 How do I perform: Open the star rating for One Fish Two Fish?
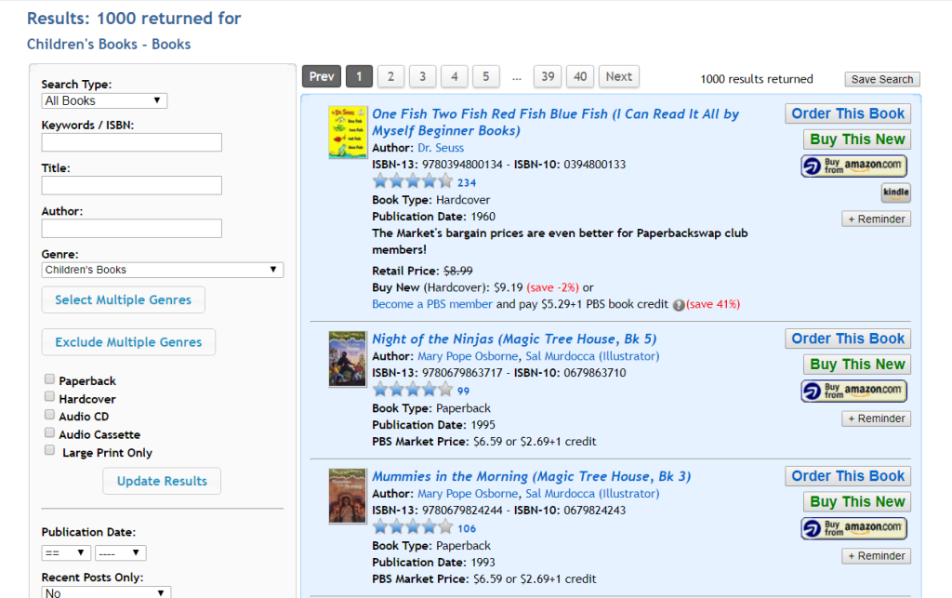point(412,181)
